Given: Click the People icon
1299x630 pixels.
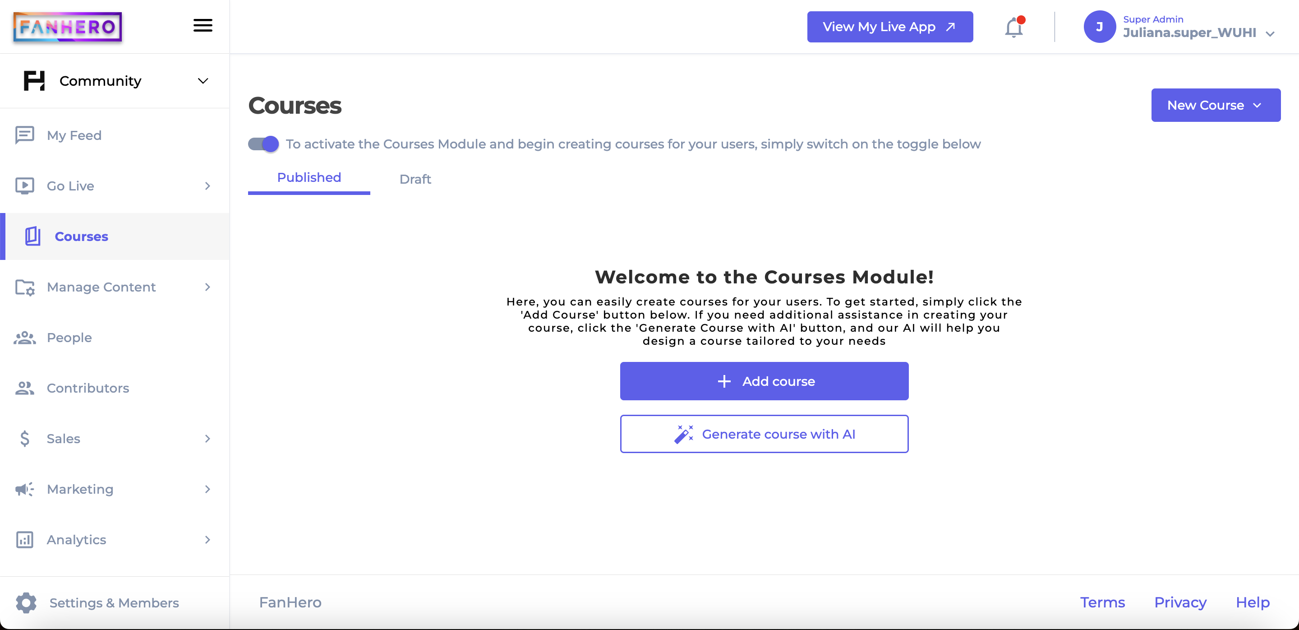Looking at the screenshot, I should pos(25,338).
